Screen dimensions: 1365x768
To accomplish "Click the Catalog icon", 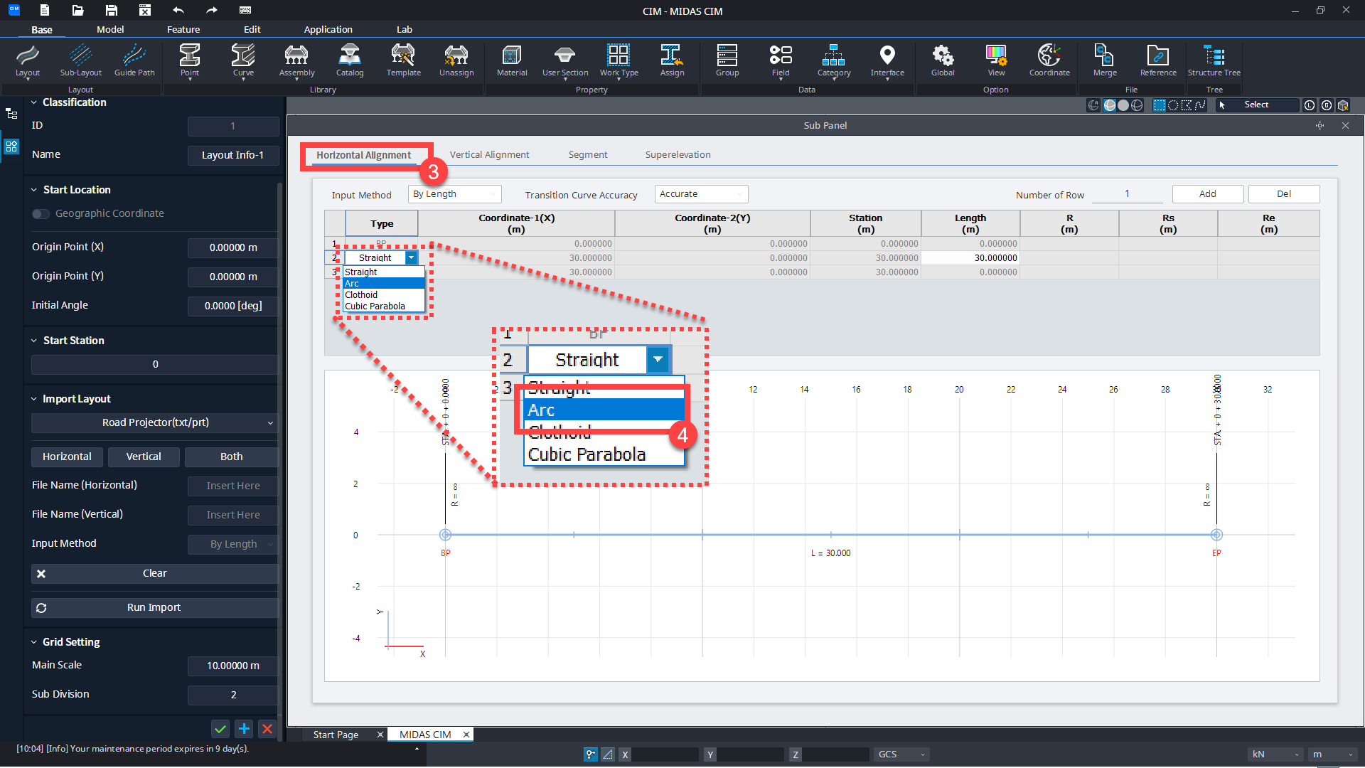I will [x=349, y=60].
